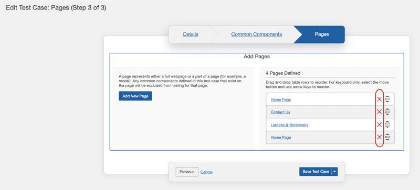Image resolution: width=420 pixels, height=190 pixels.
Task: Click the Add New Page button
Action: click(135, 96)
